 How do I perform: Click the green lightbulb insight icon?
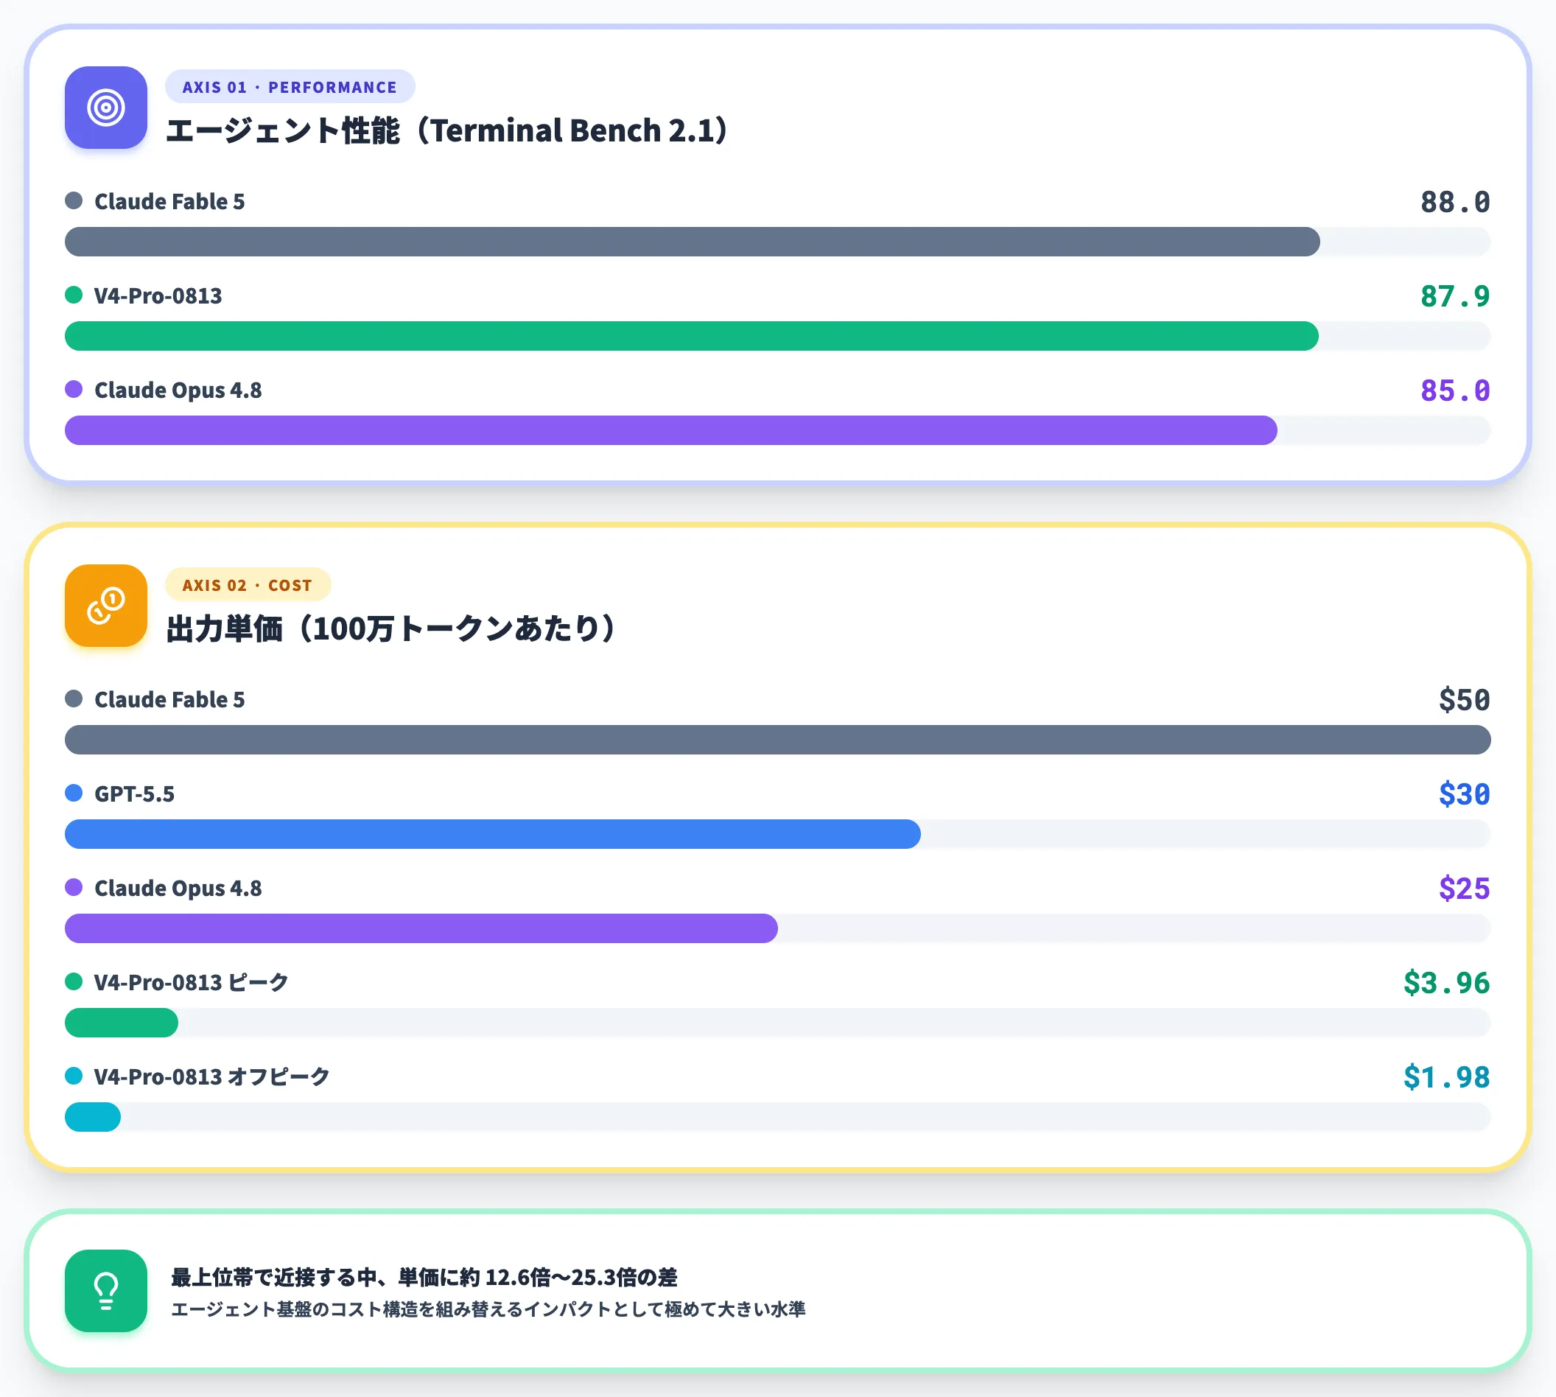coord(106,1291)
